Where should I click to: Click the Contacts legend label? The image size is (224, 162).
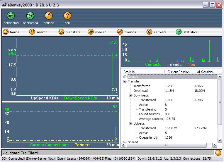153,65
